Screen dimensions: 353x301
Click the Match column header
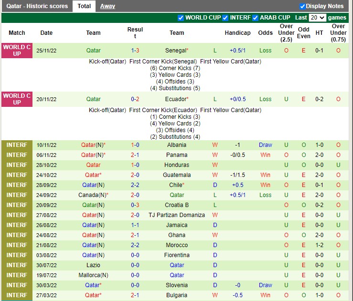pos(17,33)
